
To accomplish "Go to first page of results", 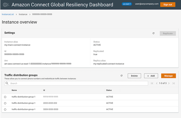I will [x=152, y=83].
